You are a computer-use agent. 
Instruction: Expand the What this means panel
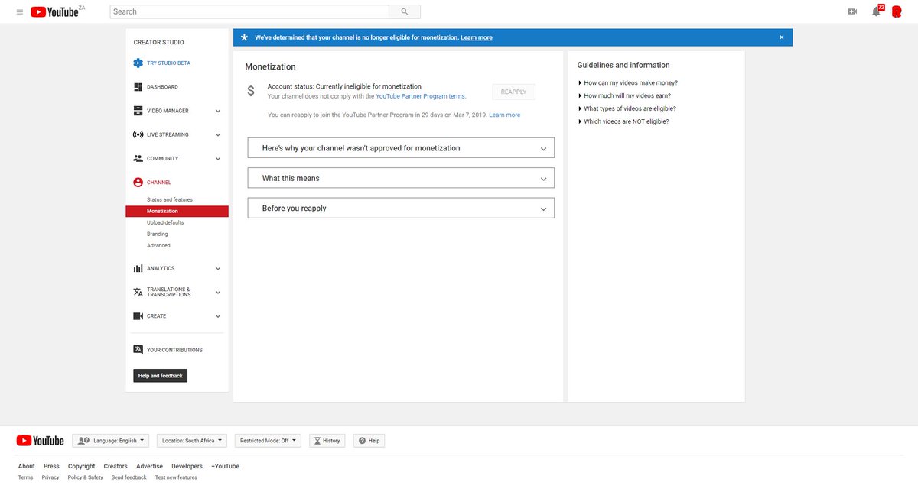(401, 178)
